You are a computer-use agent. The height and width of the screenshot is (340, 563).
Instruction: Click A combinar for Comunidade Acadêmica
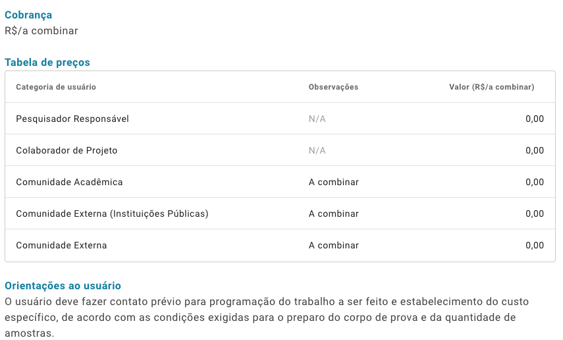pos(334,183)
